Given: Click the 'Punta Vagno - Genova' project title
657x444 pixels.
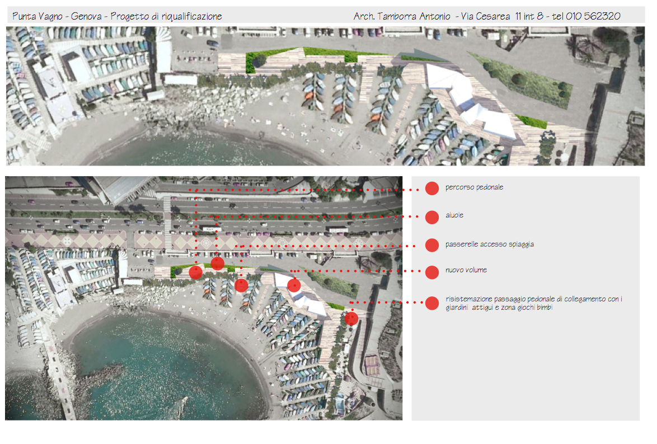Looking at the screenshot, I should (117, 16).
